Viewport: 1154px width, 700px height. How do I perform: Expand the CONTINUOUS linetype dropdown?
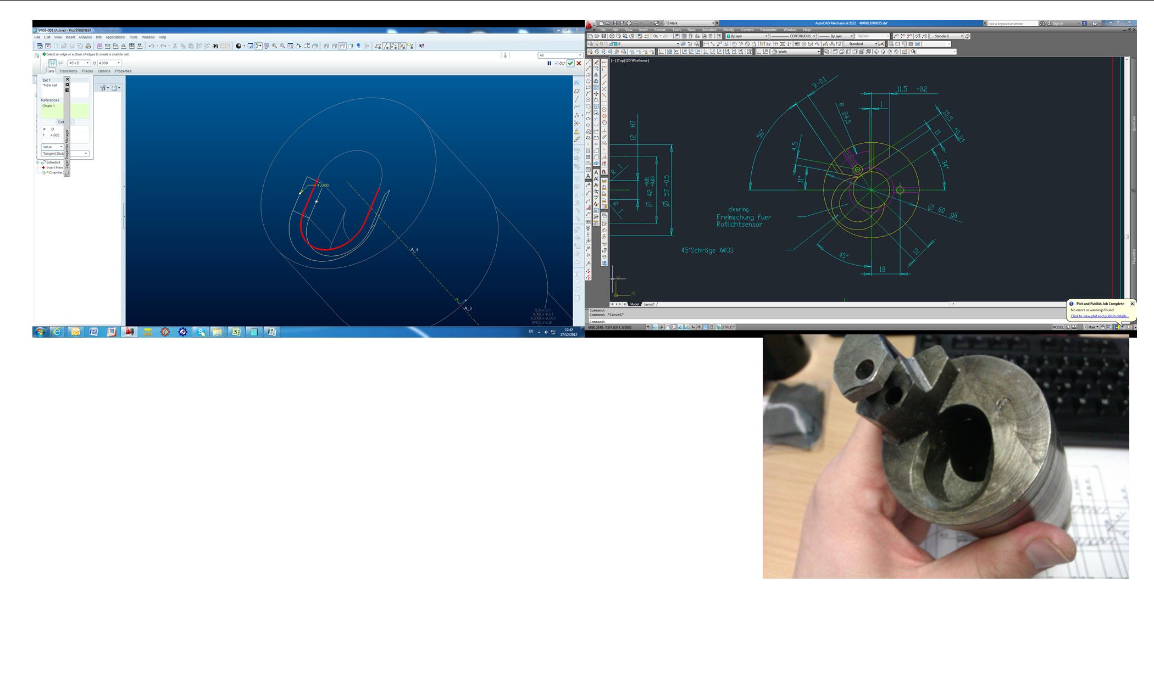[814, 36]
